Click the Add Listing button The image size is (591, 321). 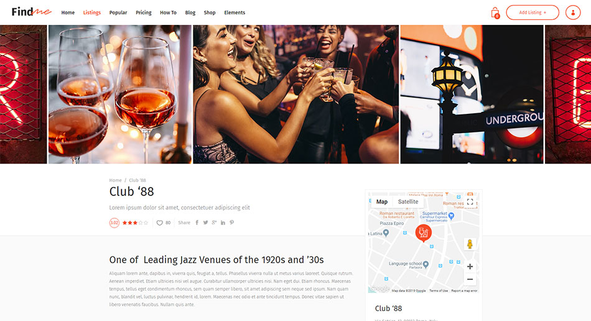[x=532, y=12]
